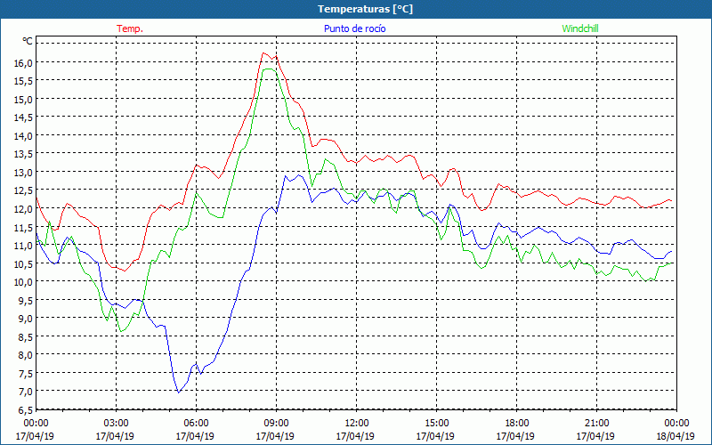The image size is (712, 445).
Task: Click the green Windchill legend label
Action: click(580, 28)
